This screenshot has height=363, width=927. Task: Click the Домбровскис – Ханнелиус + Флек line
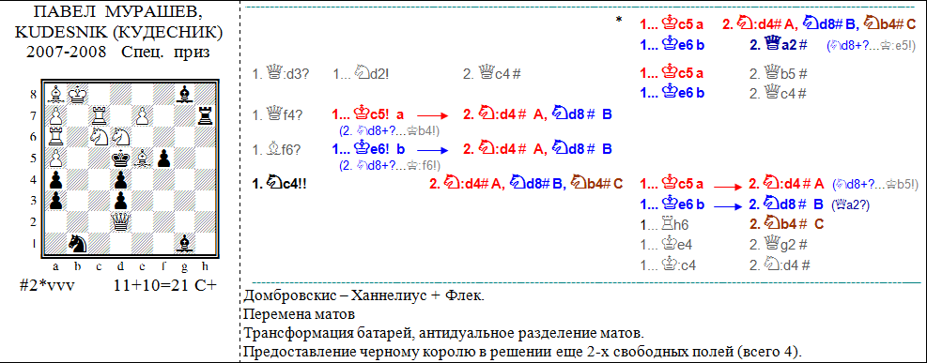pos(363,295)
